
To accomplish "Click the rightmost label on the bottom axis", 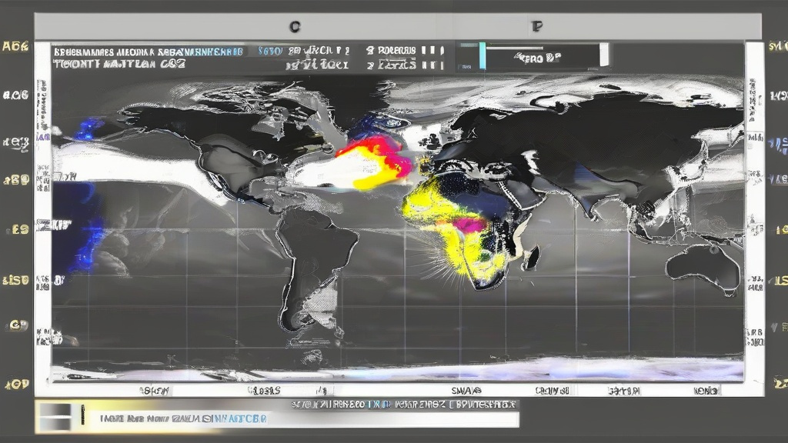I will [704, 391].
